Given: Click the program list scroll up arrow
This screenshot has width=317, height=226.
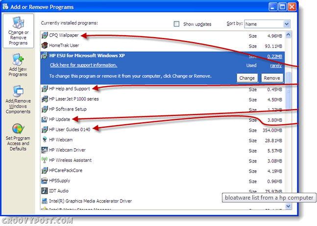Looking at the screenshot, I should coord(288,35).
